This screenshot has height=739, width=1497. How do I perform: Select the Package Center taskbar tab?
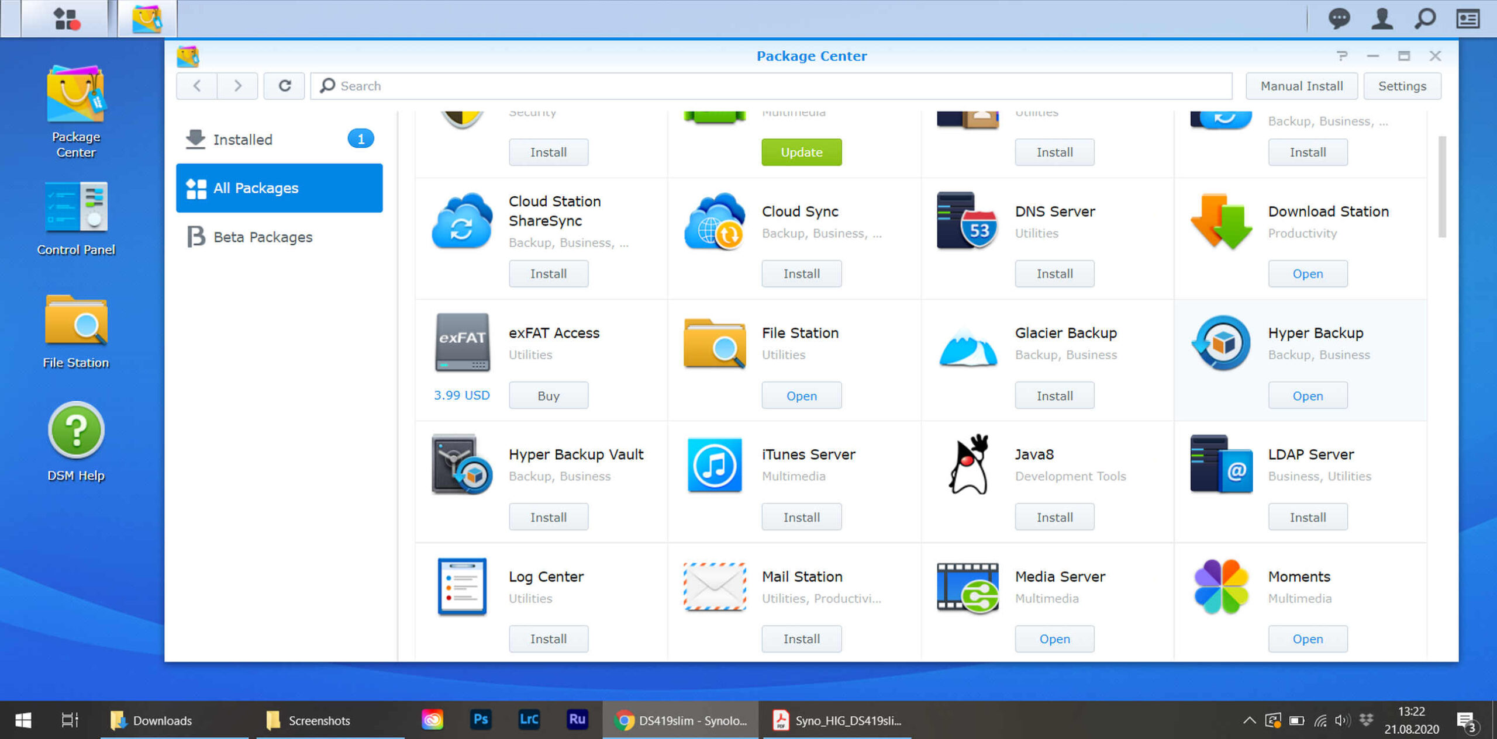[x=147, y=19]
